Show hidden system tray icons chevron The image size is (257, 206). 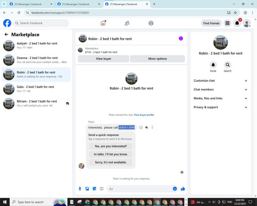[209, 202]
